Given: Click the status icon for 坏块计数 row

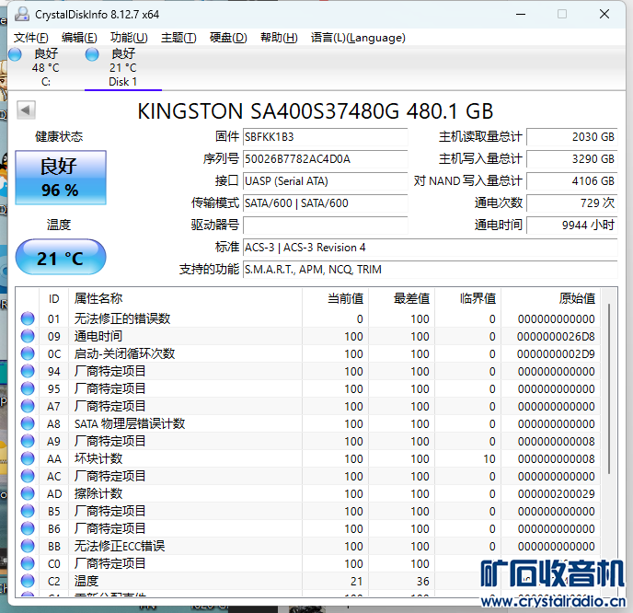Looking at the screenshot, I should click(x=28, y=459).
